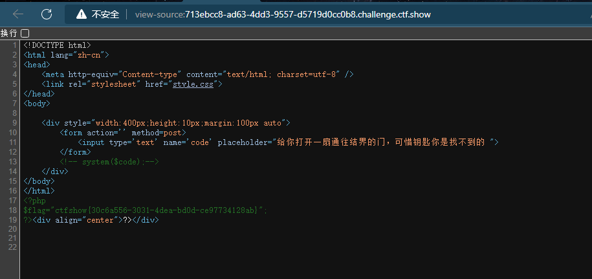Click line number 18 in the gutter

click(13, 210)
